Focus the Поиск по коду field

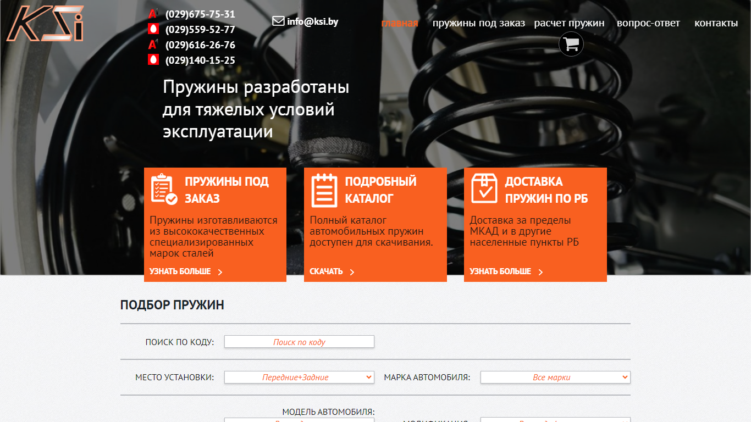tap(299, 342)
